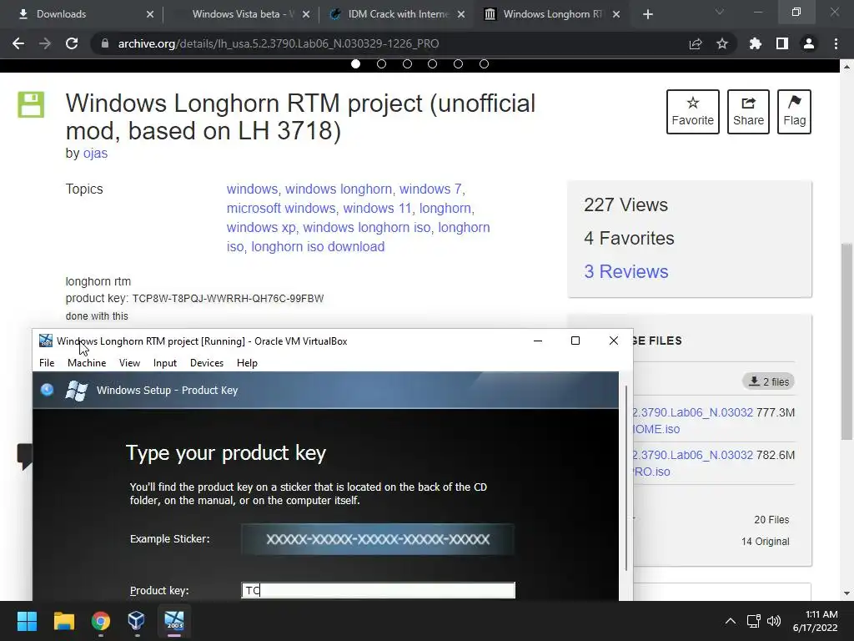Click the blue back button in Windows Setup
854x641 pixels.
(48, 390)
